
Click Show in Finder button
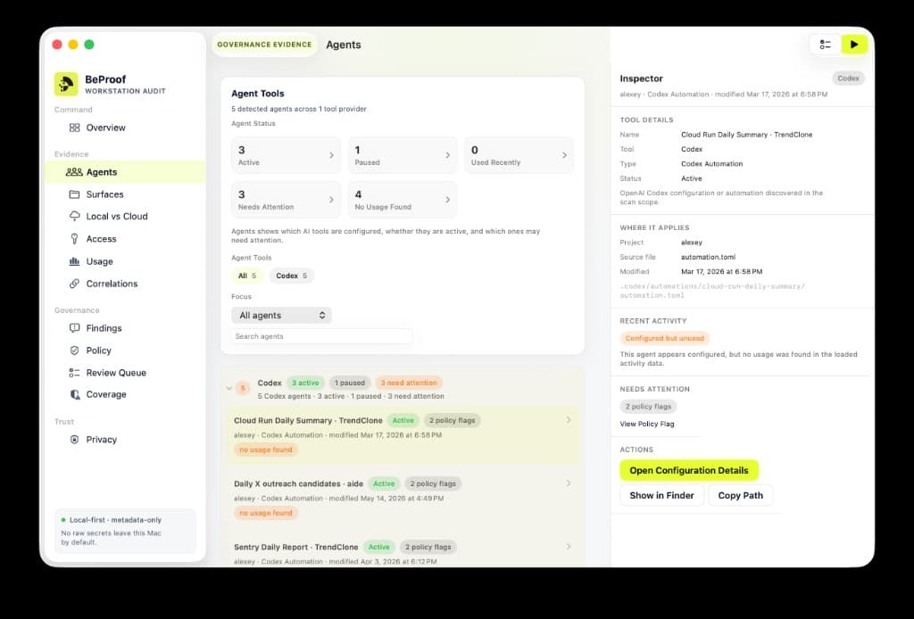click(x=661, y=495)
